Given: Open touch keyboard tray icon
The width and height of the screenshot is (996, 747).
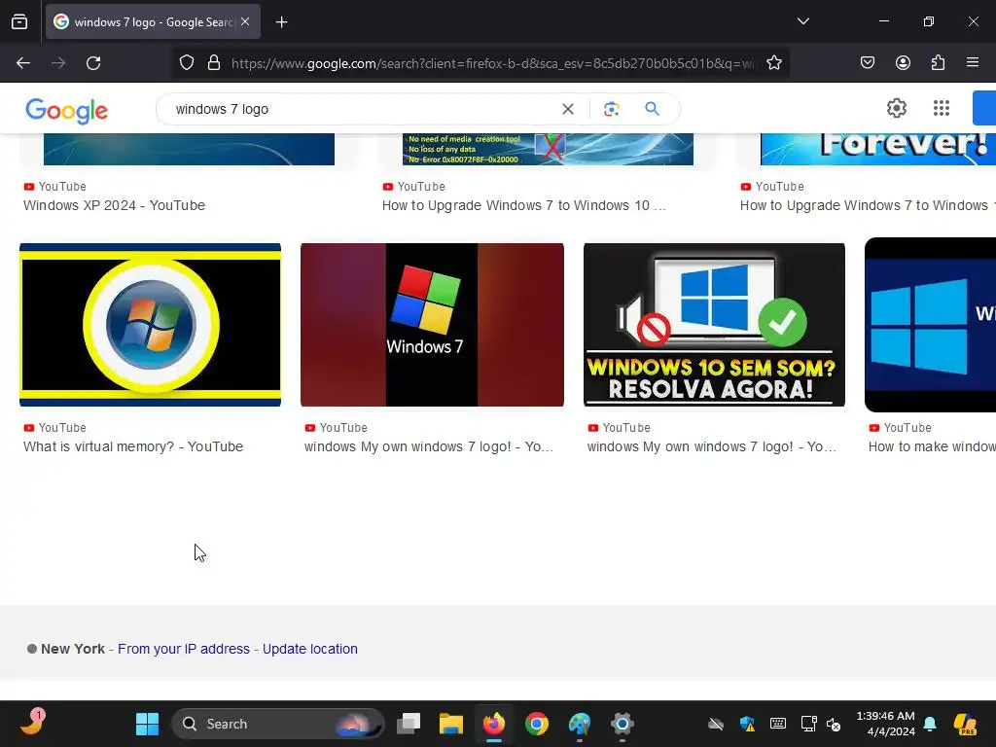Looking at the screenshot, I should pos(777,724).
